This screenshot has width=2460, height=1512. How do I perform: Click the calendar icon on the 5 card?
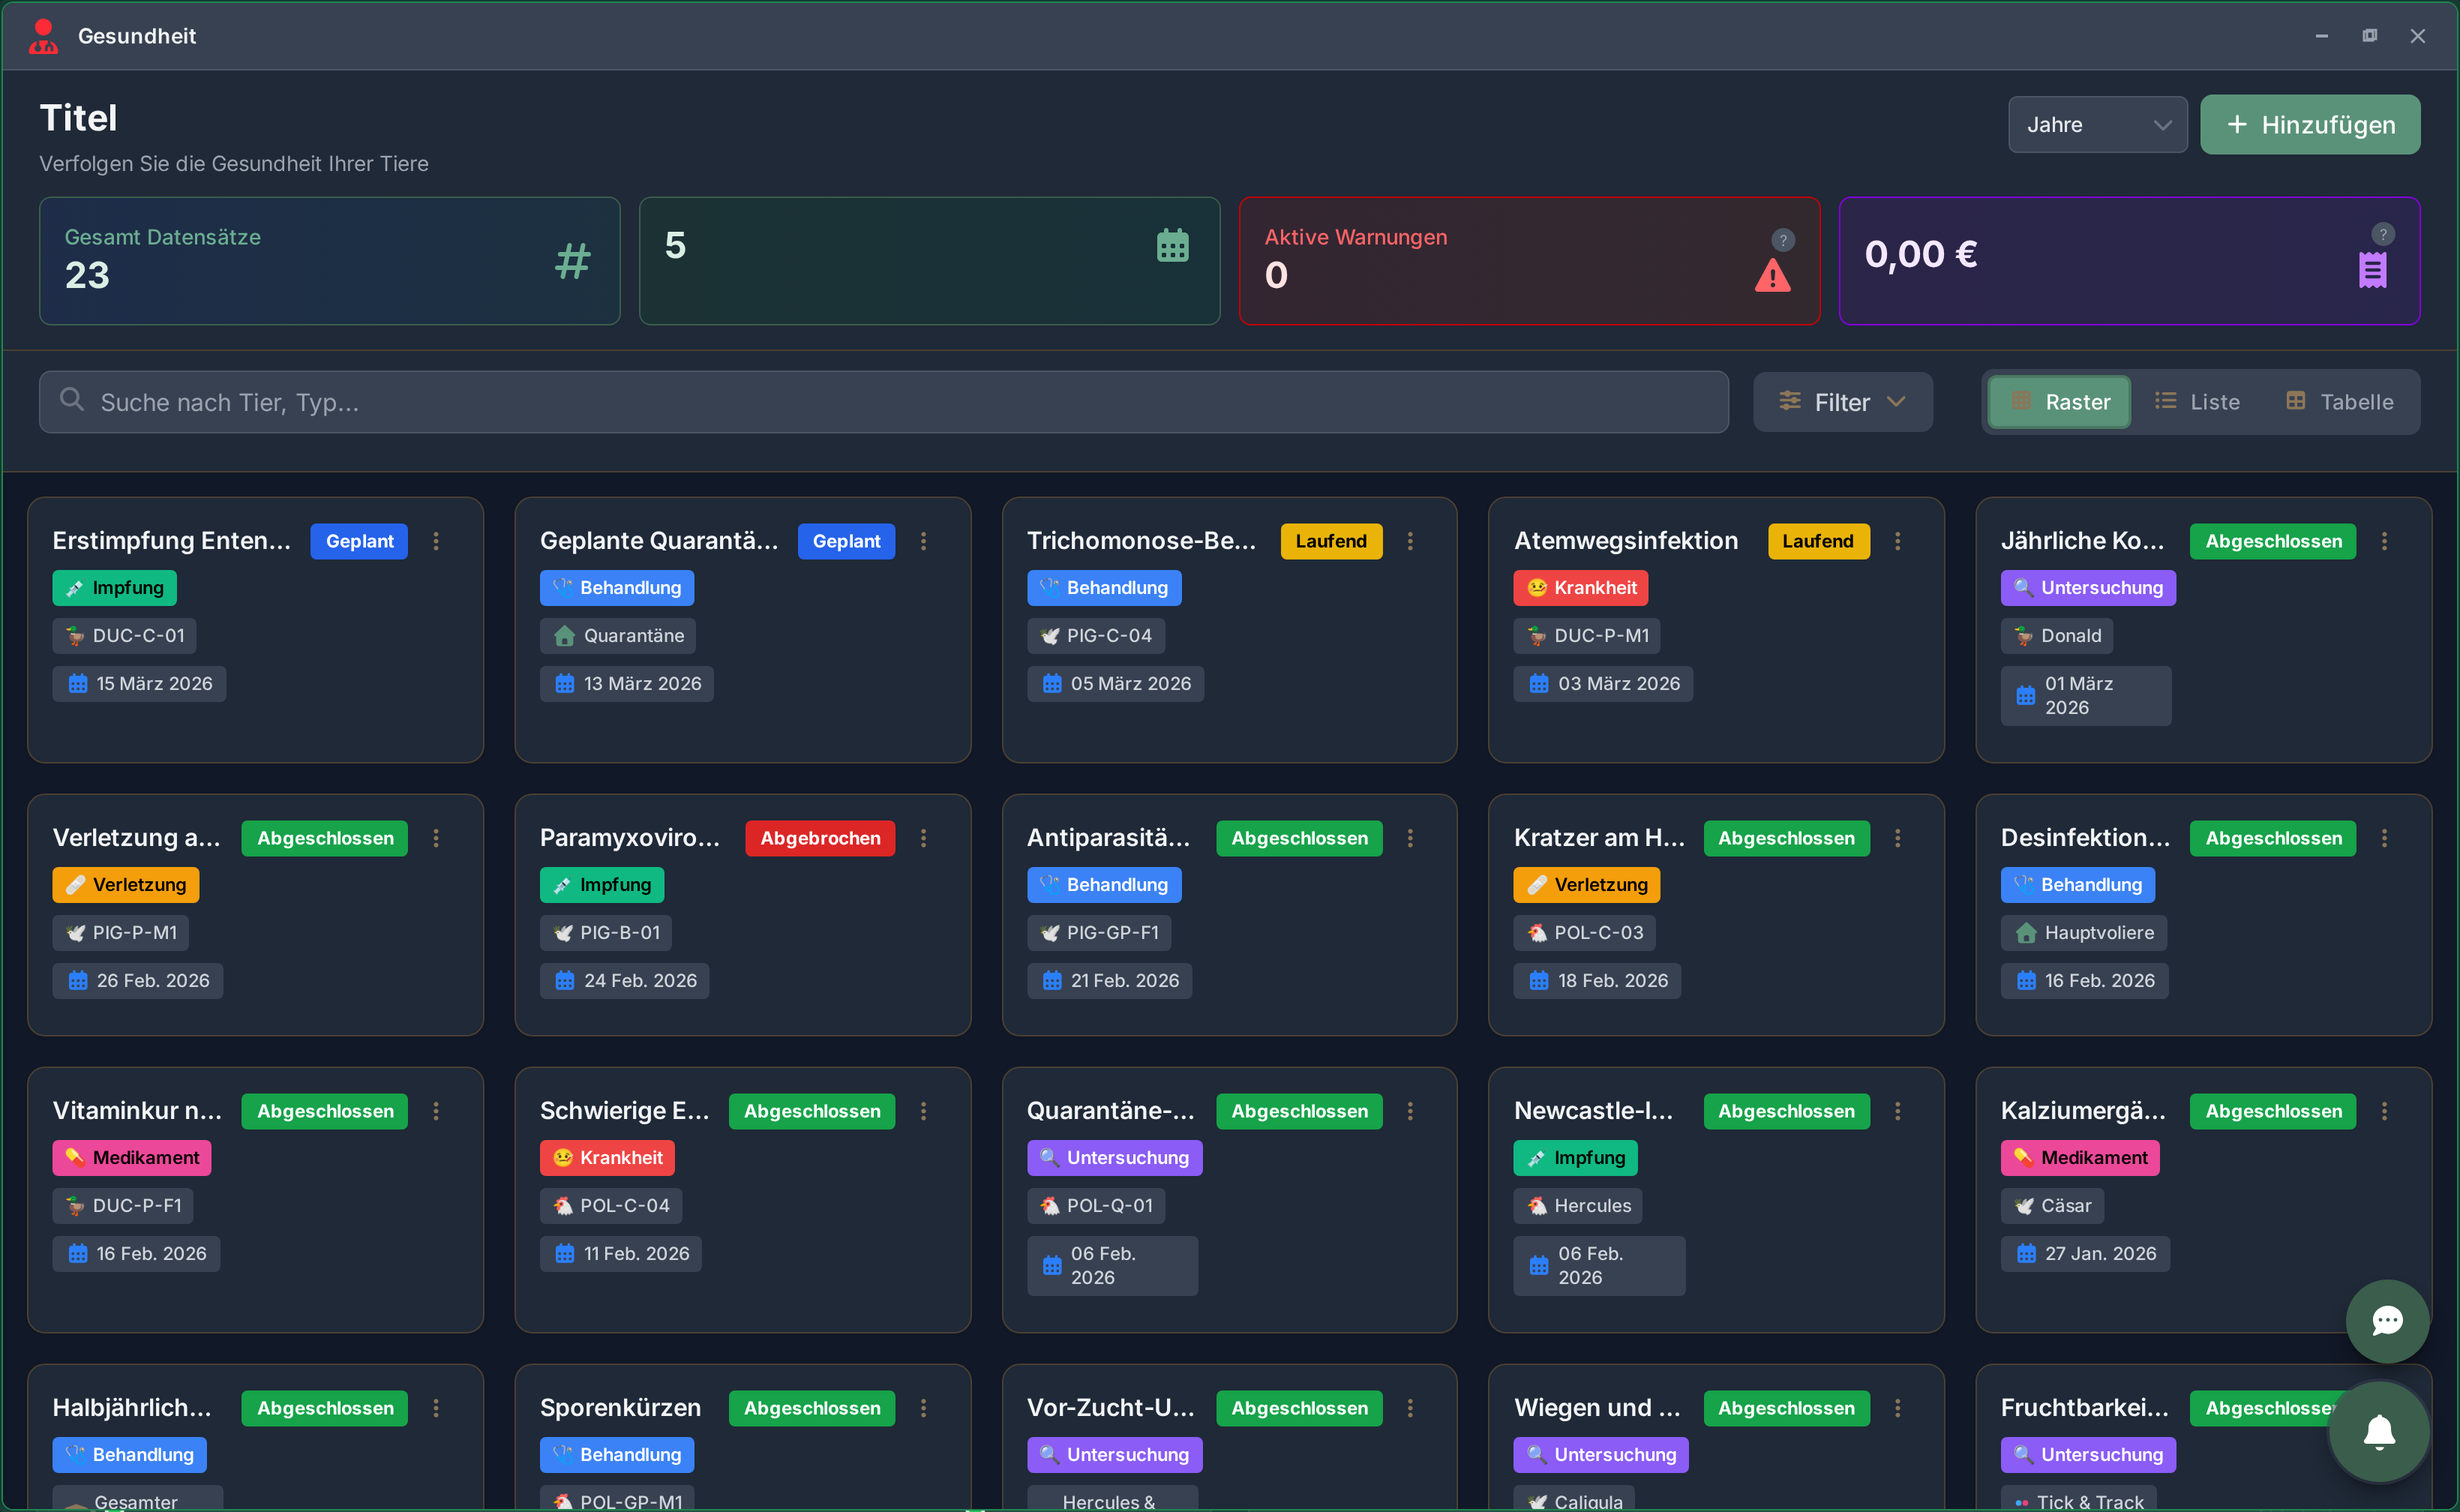pyautogui.click(x=1172, y=246)
